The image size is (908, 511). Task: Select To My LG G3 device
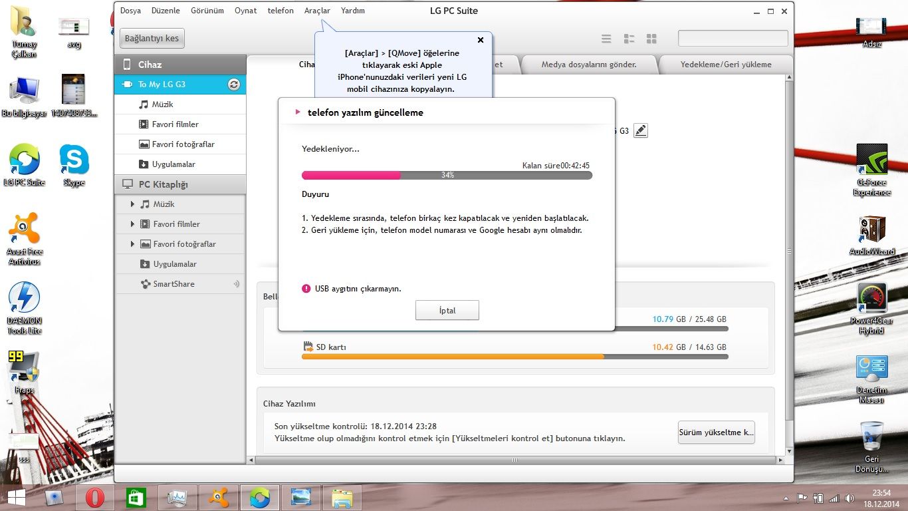point(180,85)
